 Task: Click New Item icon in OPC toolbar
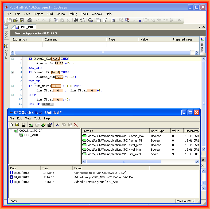point(43,124)
